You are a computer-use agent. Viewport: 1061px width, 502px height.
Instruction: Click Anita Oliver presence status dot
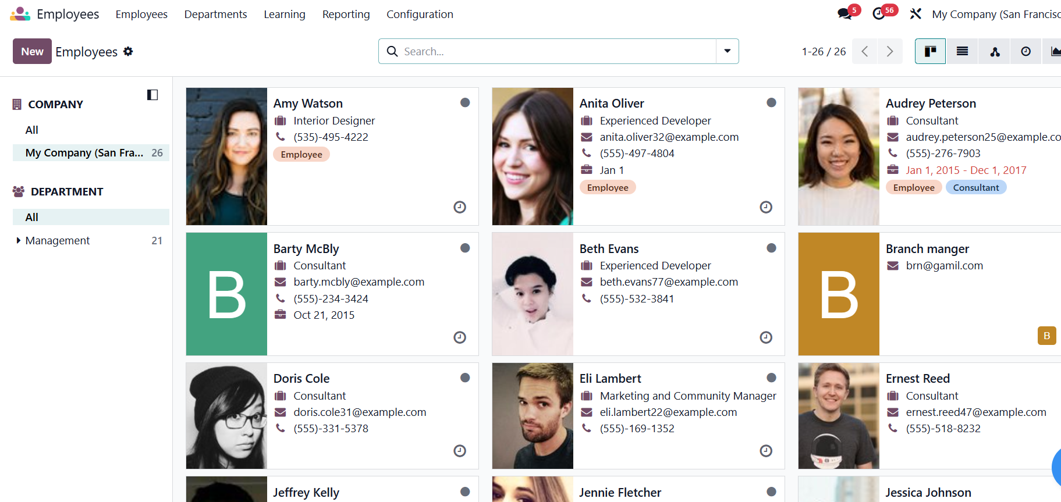click(x=771, y=102)
